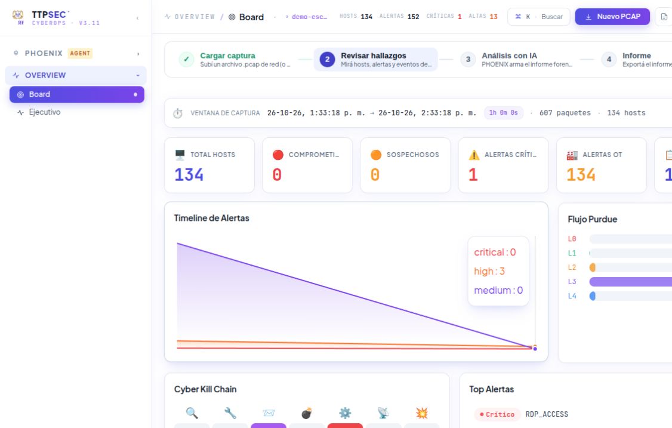Click the ALERTAS 152 counter
The image size is (672, 428).
click(x=399, y=16)
